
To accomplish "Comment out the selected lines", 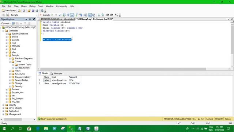I will click(x=99, y=15).
